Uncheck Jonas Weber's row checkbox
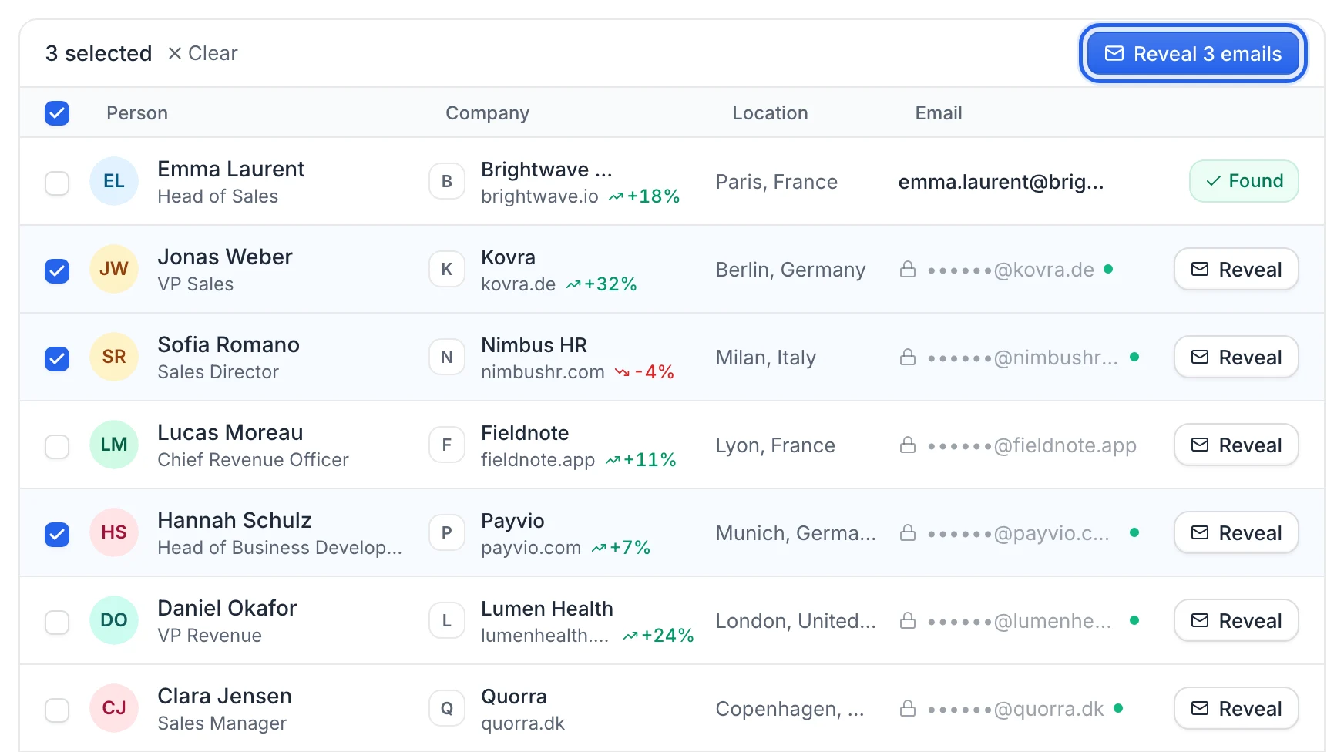Viewport: 1344px width, 752px height. pyautogui.click(x=57, y=271)
